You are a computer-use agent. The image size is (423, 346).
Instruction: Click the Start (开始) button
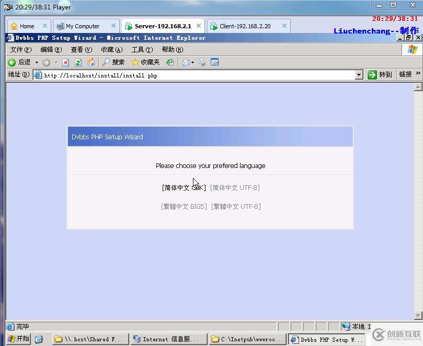tap(18, 339)
